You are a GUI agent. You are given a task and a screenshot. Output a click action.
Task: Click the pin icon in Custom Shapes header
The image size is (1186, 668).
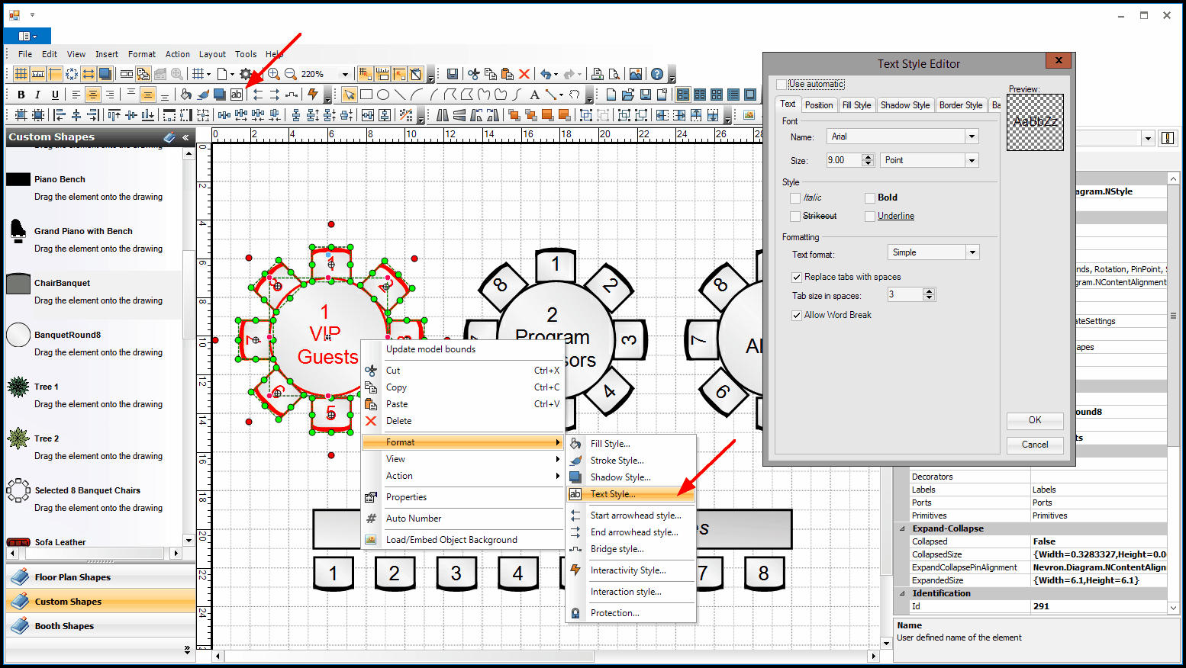point(169,137)
